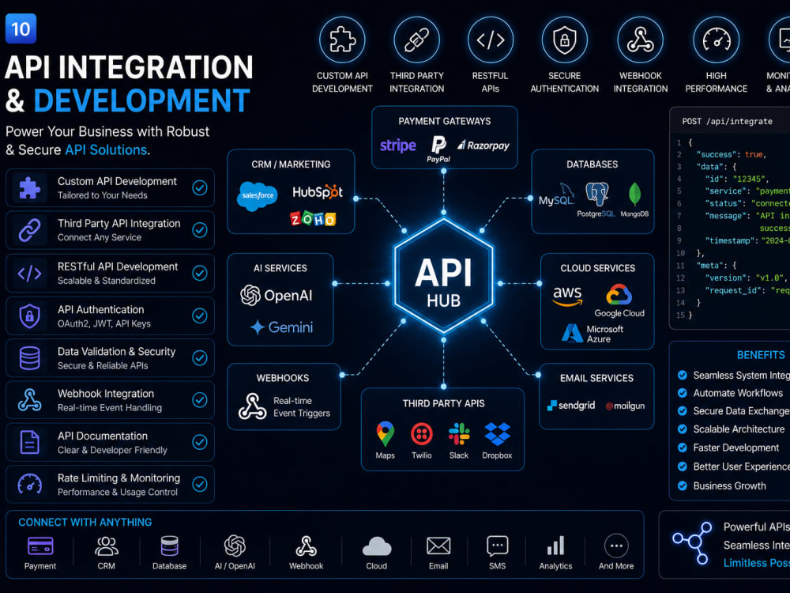Click the 'Business Growth' benefit text
This screenshot has height=593, width=790.
[729, 485]
